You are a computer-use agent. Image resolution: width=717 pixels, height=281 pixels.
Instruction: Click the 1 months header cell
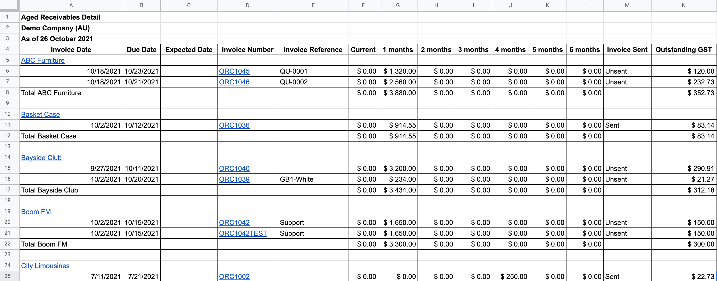click(398, 50)
